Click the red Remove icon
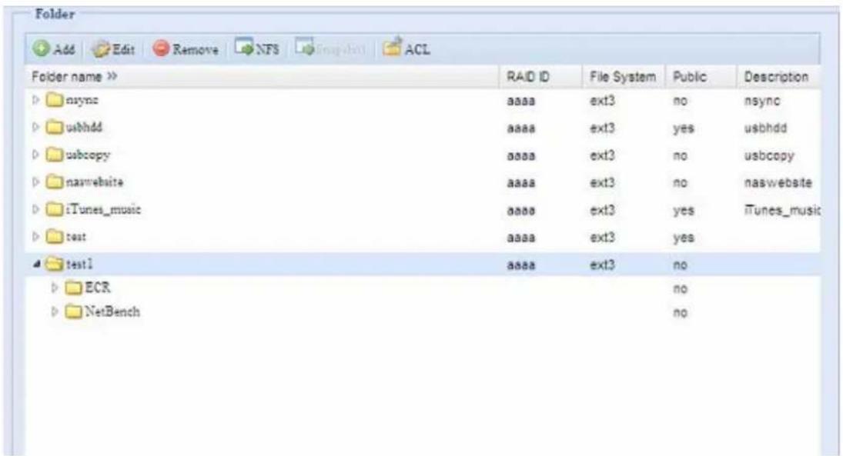The height and width of the screenshot is (456, 843). (161, 49)
